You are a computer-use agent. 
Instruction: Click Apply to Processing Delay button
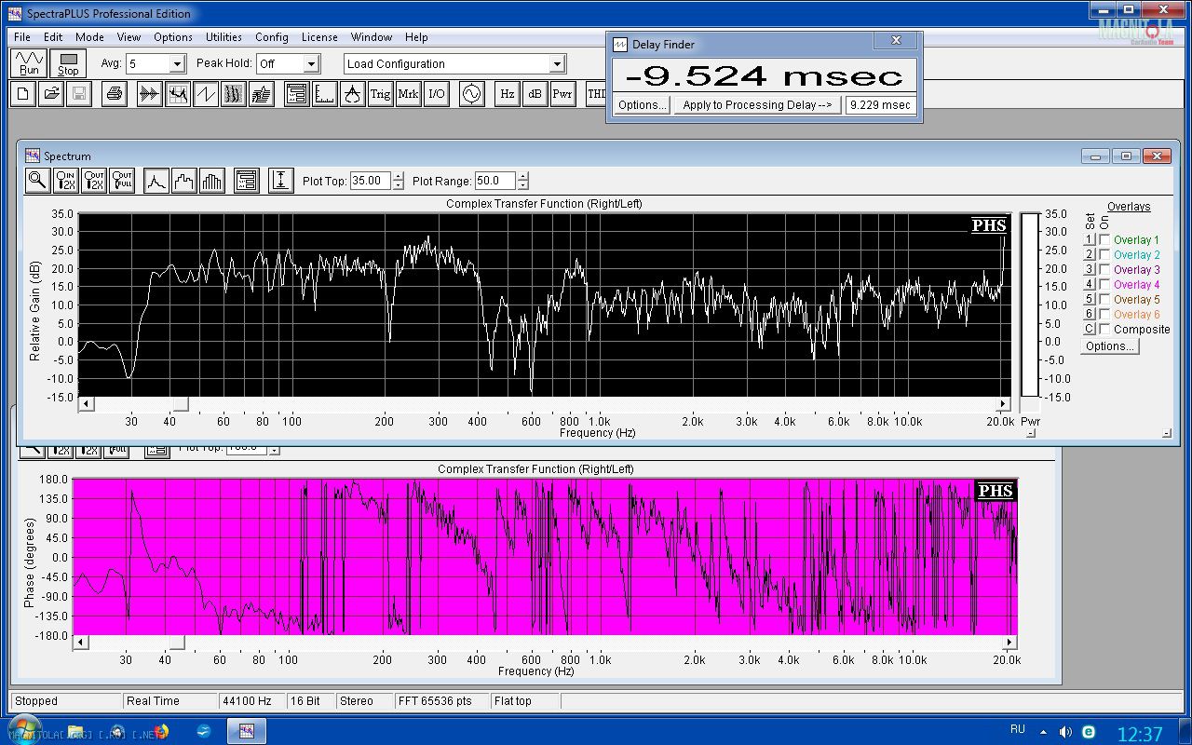(757, 105)
